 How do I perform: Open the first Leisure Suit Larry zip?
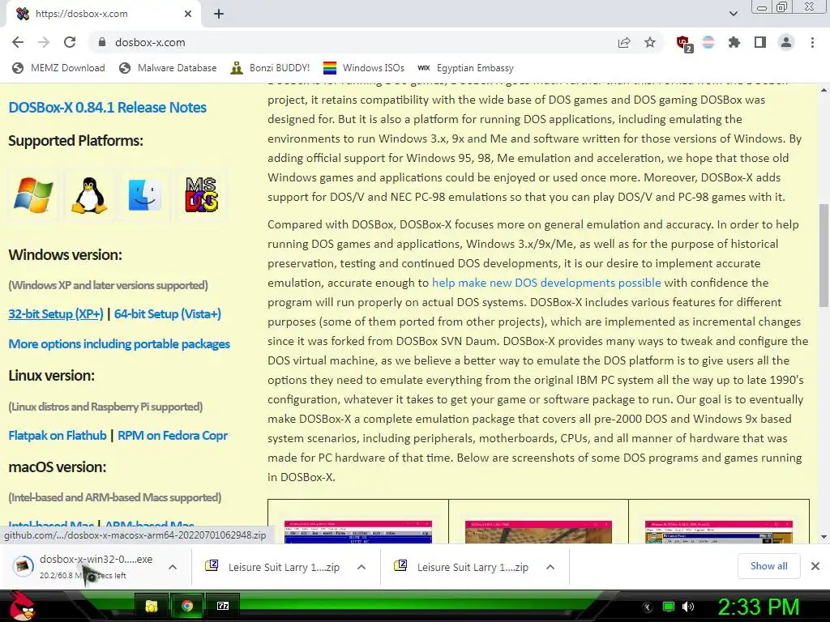coord(272,567)
